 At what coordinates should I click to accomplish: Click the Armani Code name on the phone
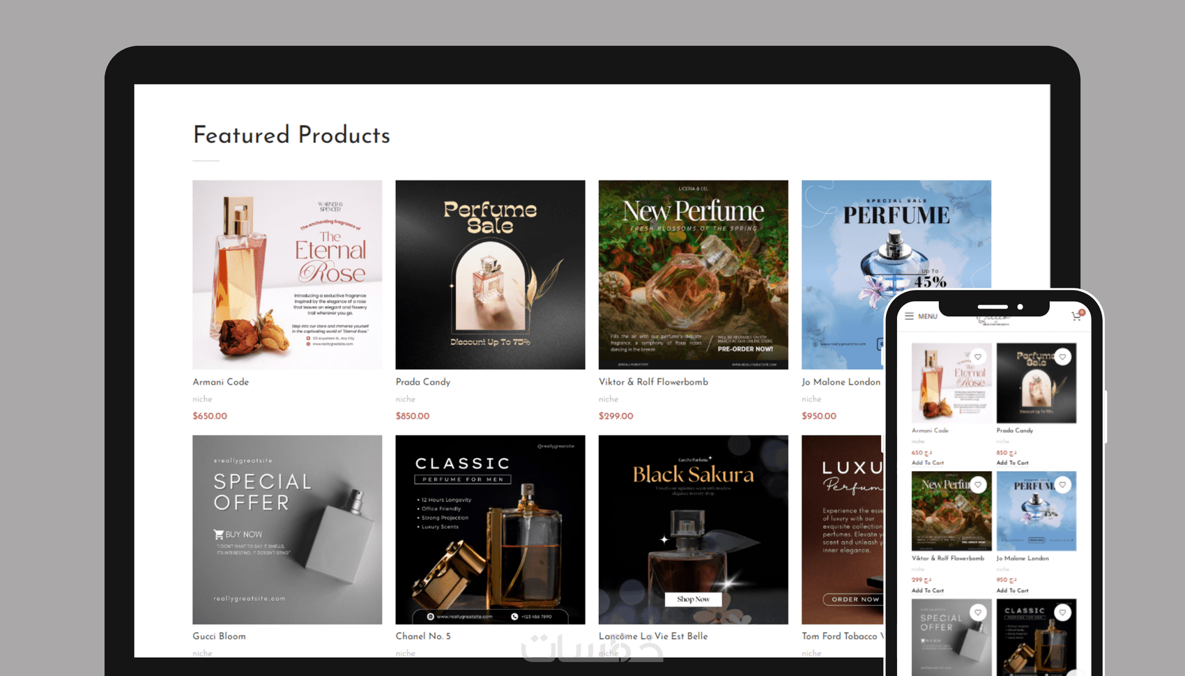click(930, 431)
